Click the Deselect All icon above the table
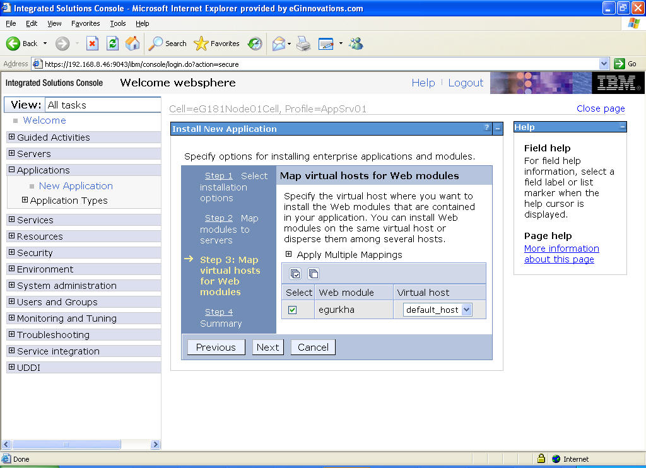646x468 pixels. [x=314, y=274]
